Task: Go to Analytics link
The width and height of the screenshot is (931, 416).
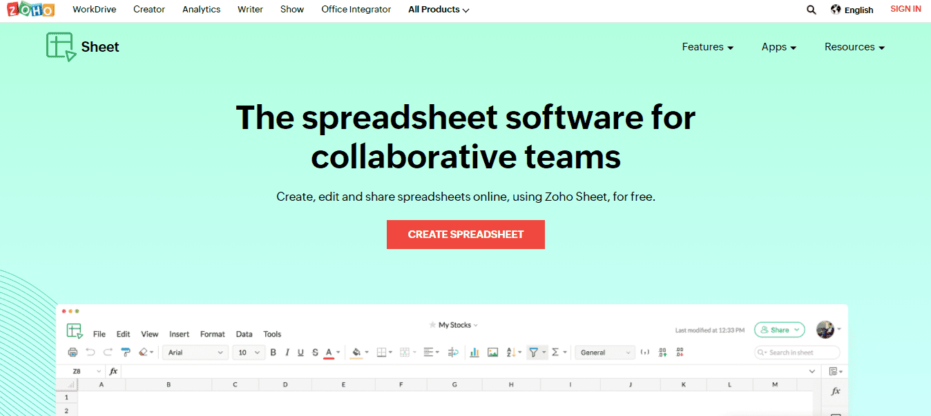Action: click(x=202, y=10)
